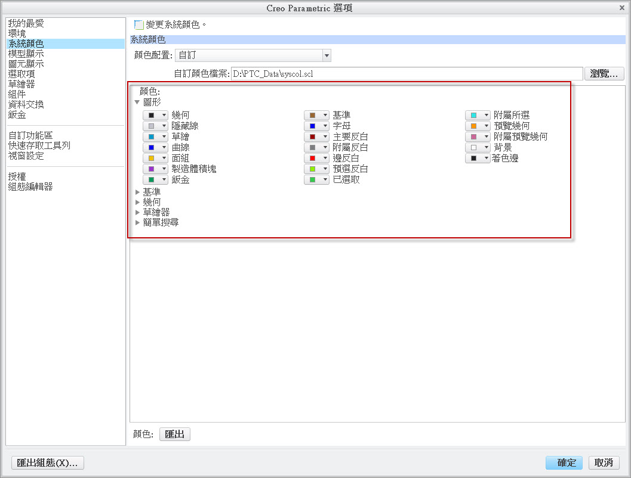Expand the 基準 color section
Image resolution: width=631 pixels, height=478 pixels.
click(138, 192)
